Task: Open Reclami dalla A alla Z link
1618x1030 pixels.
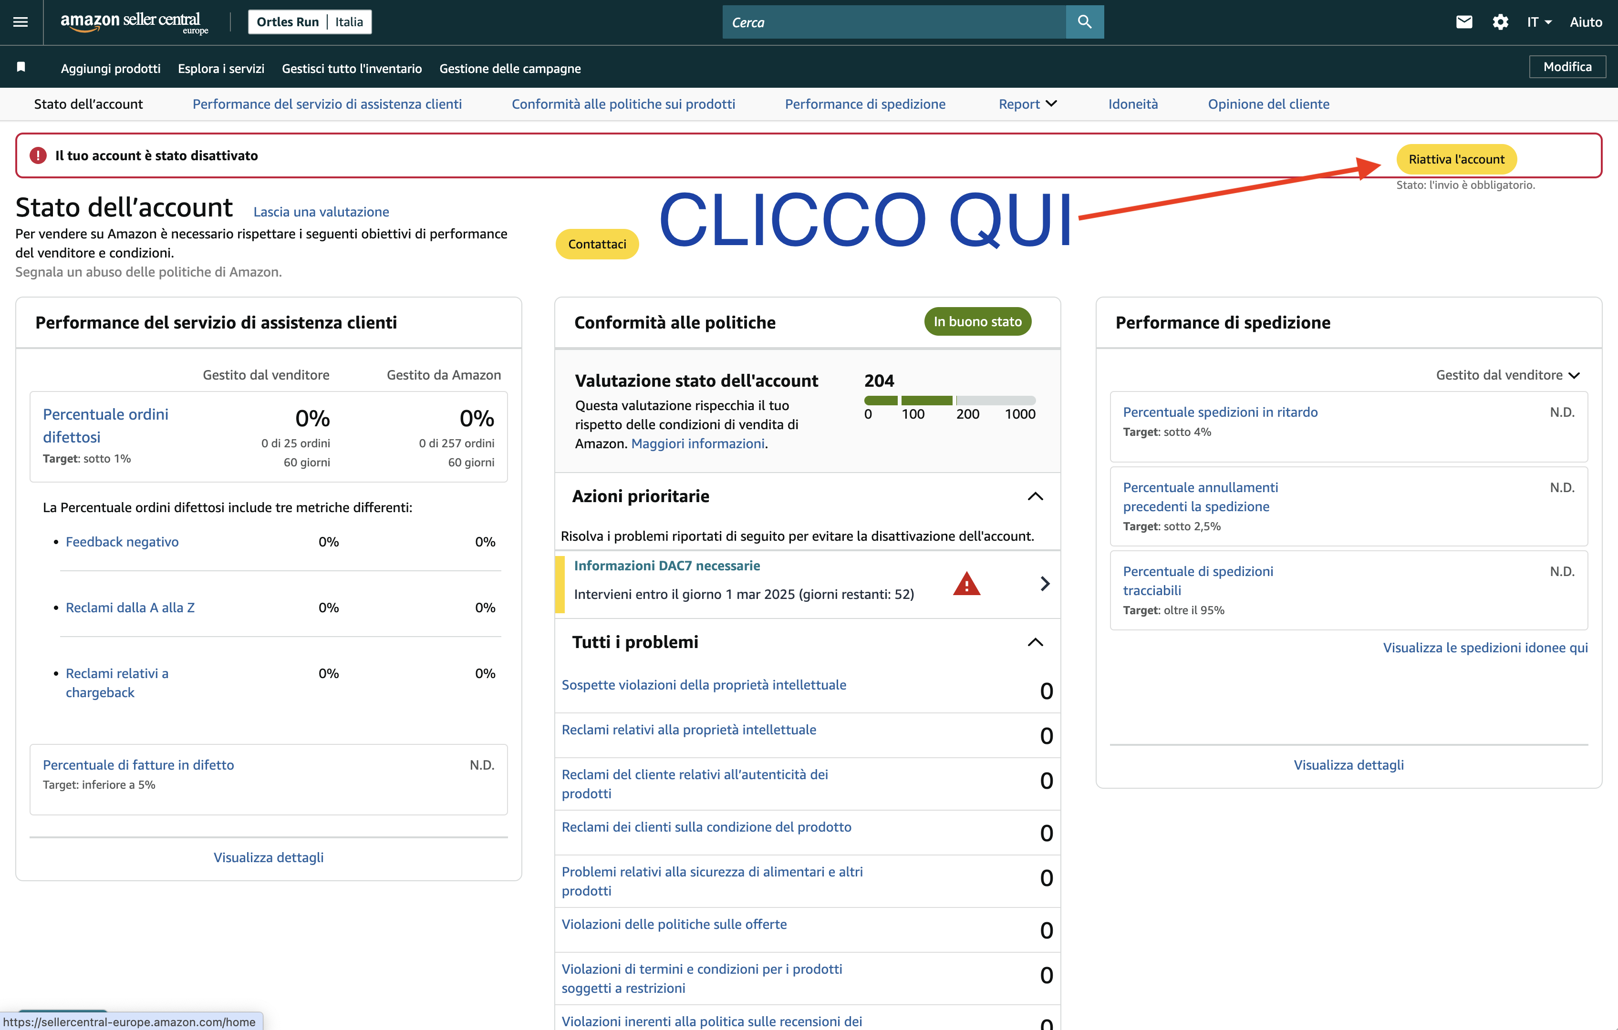Action: (x=130, y=608)
